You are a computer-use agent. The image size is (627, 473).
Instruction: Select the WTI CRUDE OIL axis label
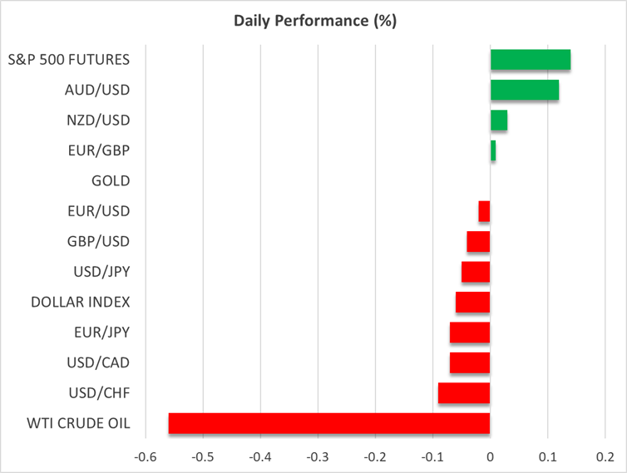[x=81, y=423]
